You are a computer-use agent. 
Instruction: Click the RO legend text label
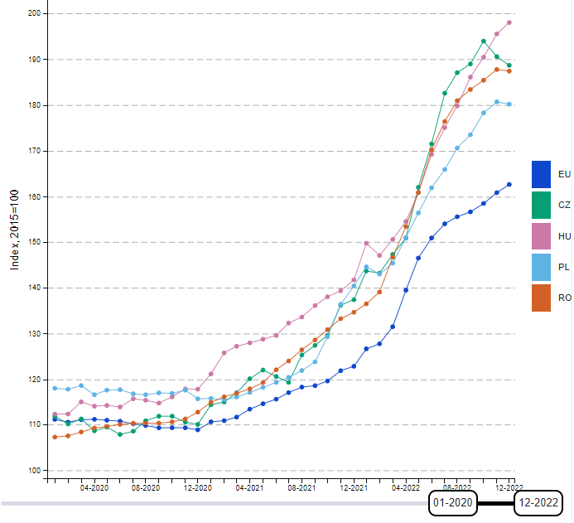564,298
